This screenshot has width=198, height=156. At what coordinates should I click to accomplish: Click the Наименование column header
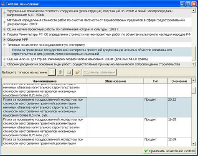tap(44, 81)
